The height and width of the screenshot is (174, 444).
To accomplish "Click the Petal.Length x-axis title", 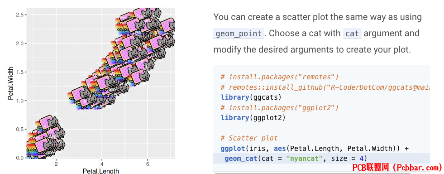I will tap(101, 171).
